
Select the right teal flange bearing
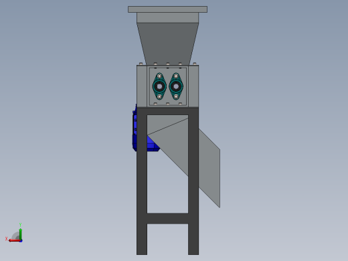[176, 86]
